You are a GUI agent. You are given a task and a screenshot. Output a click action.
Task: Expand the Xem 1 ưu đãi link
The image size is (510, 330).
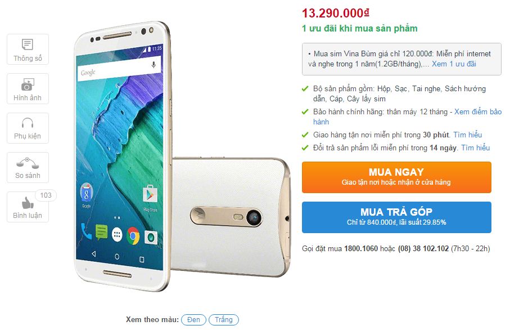454,64
